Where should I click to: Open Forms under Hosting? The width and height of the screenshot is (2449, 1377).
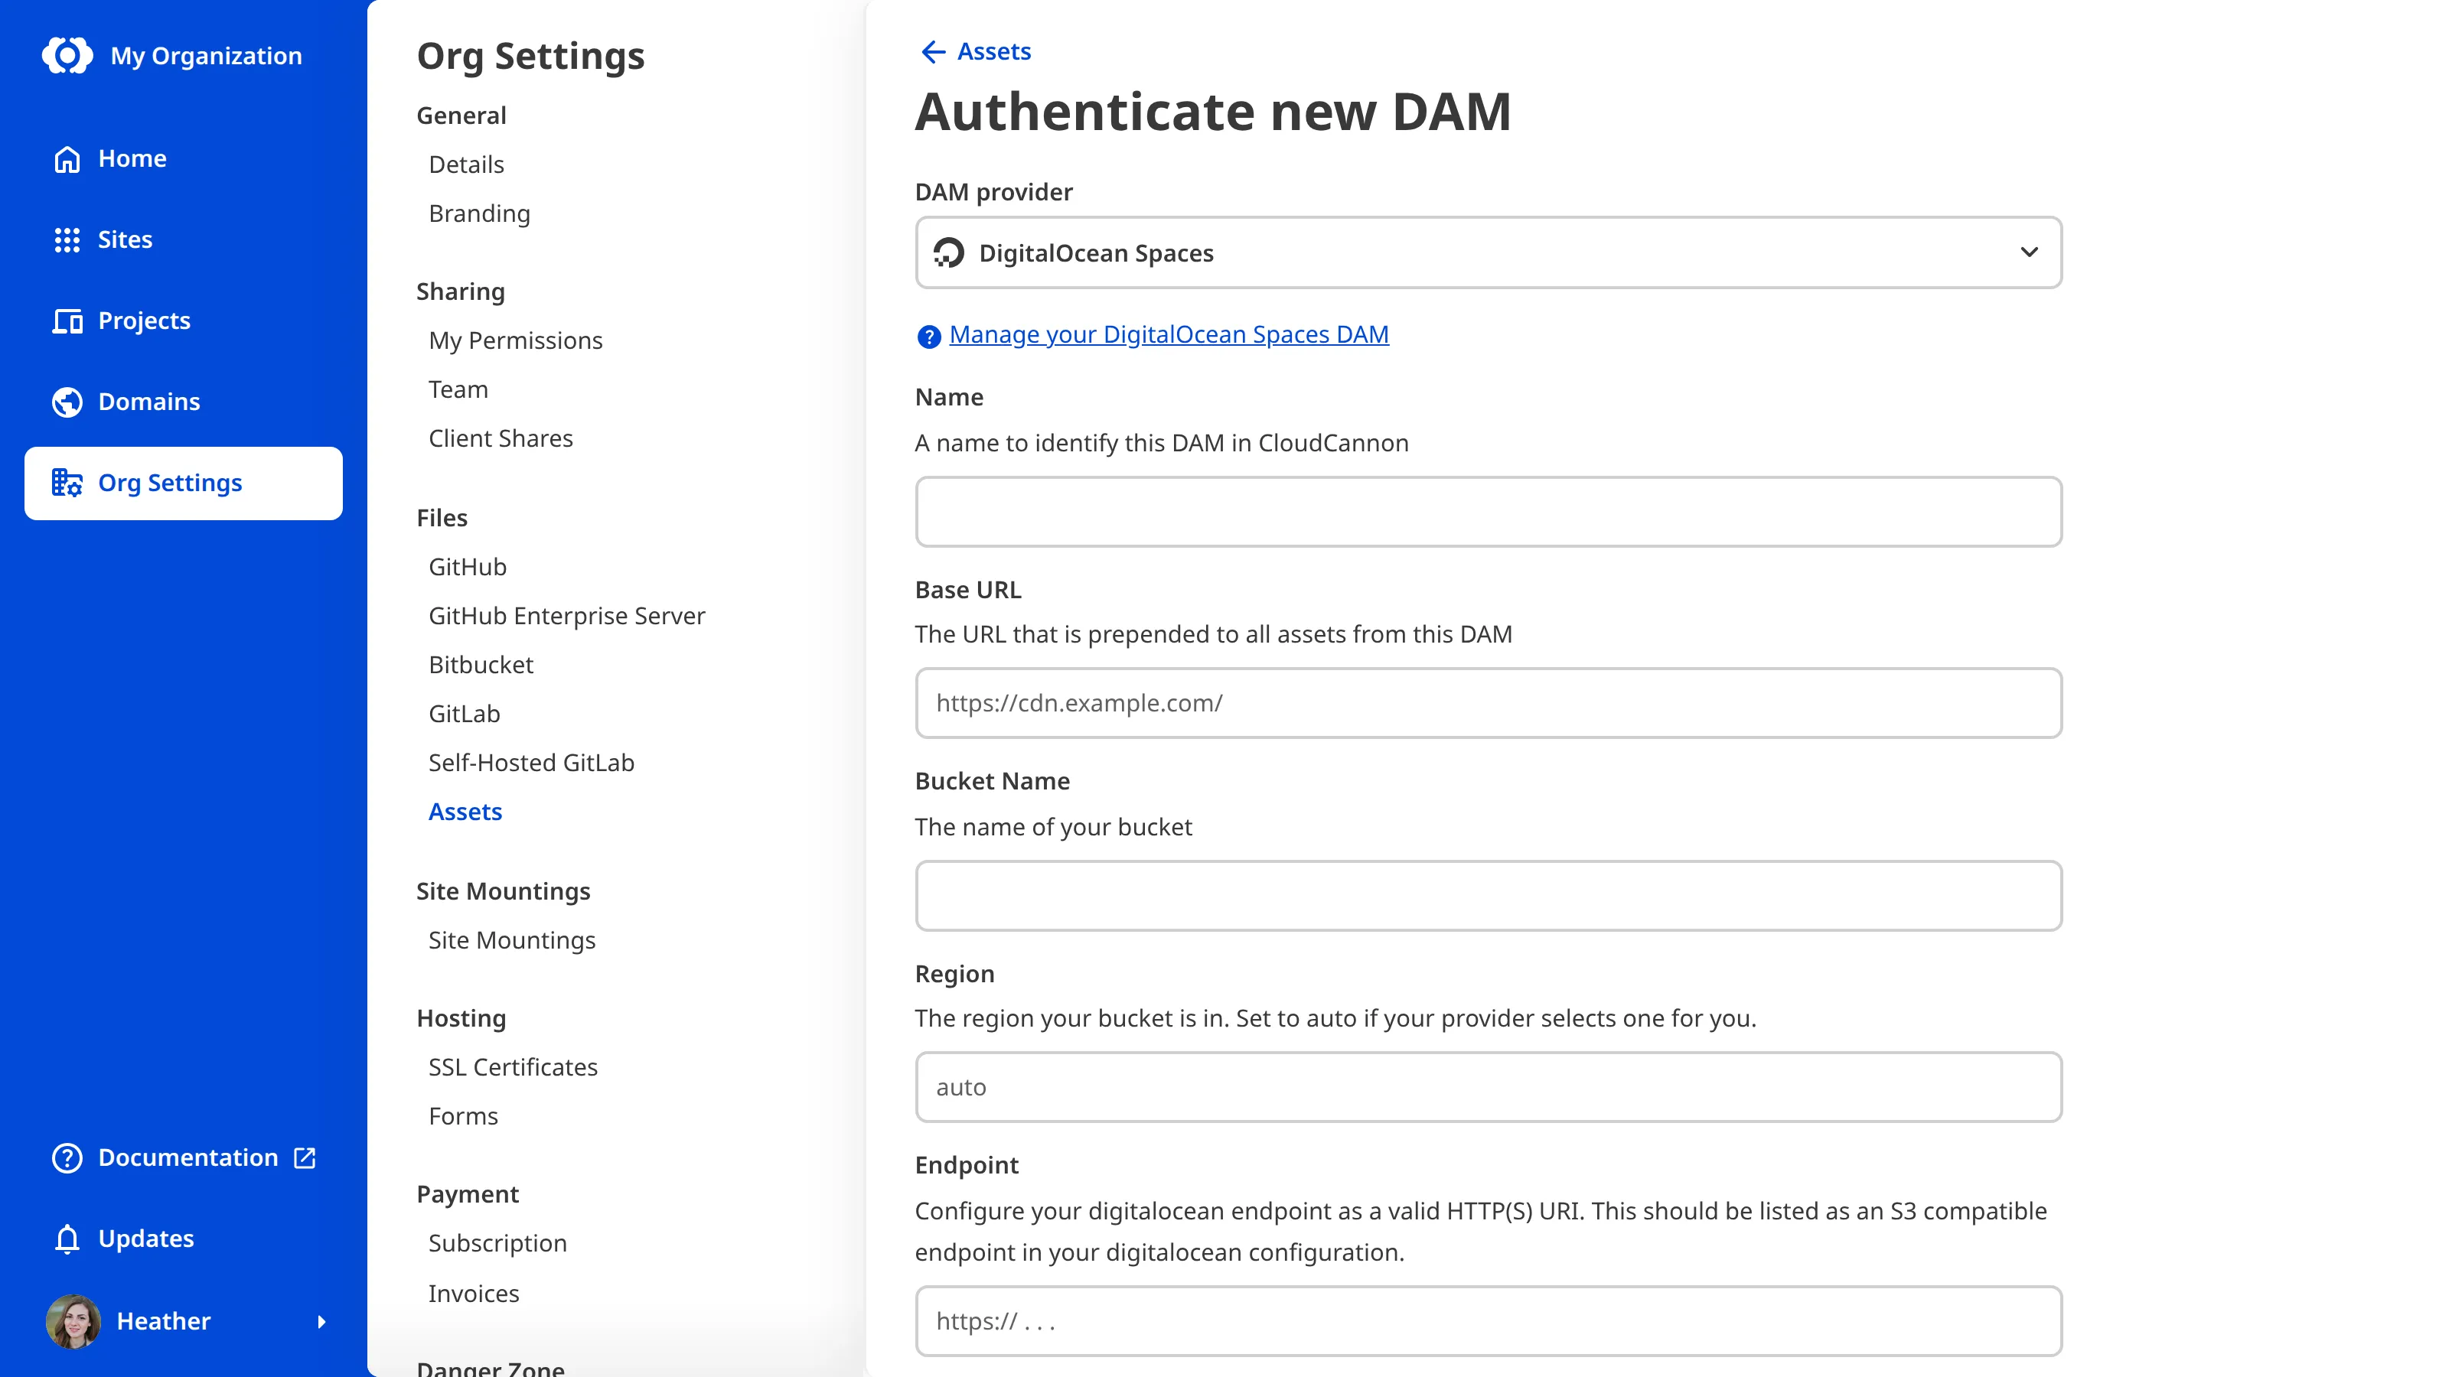(x=463, y=1115)
